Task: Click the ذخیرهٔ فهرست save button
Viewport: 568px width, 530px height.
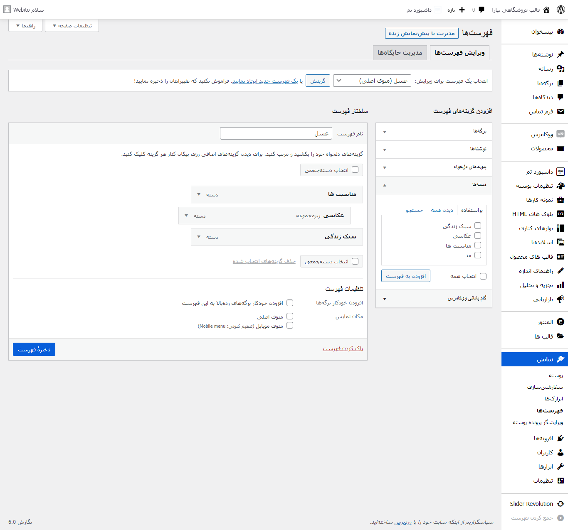Action: pos(34,349)
